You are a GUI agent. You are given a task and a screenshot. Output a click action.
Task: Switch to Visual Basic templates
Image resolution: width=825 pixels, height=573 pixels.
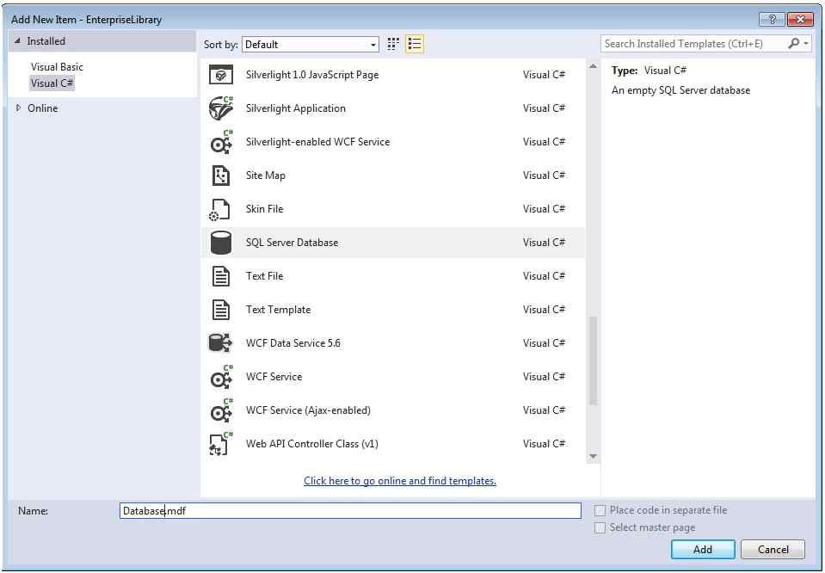coord(57,66)
